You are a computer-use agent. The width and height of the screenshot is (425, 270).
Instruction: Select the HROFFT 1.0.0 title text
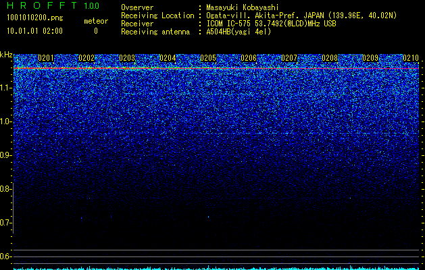[x=53, y=5]
